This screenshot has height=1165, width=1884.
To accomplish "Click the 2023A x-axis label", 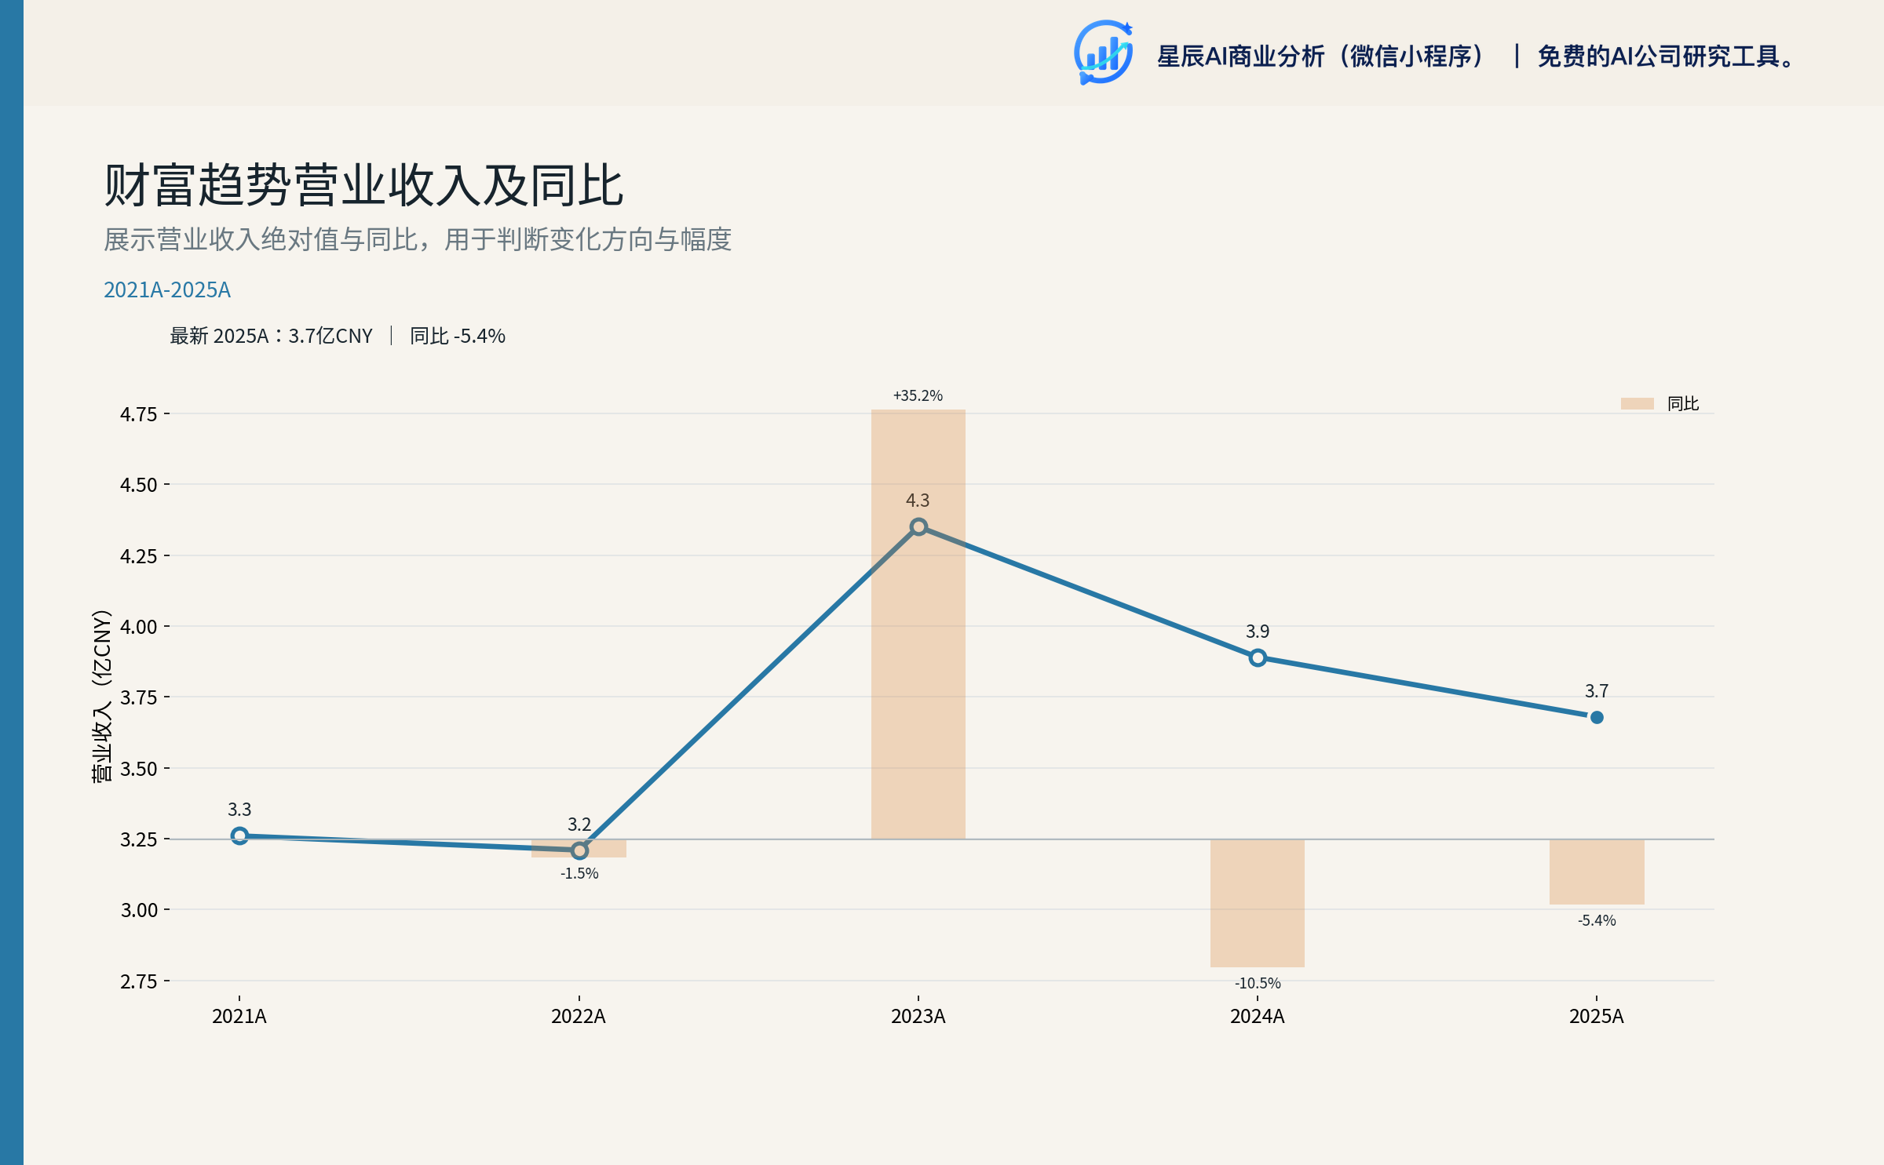I will tap(918, 1017).
